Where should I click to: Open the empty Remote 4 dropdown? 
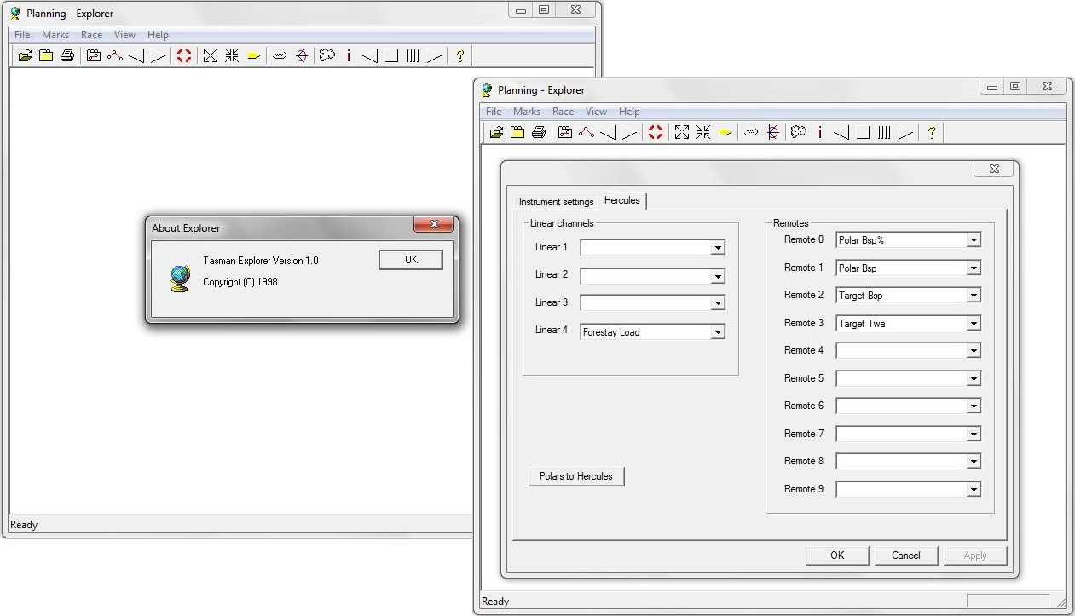click(x=974, y=351)
